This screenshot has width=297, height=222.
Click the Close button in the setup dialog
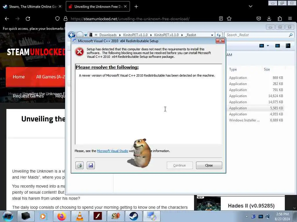209,165
